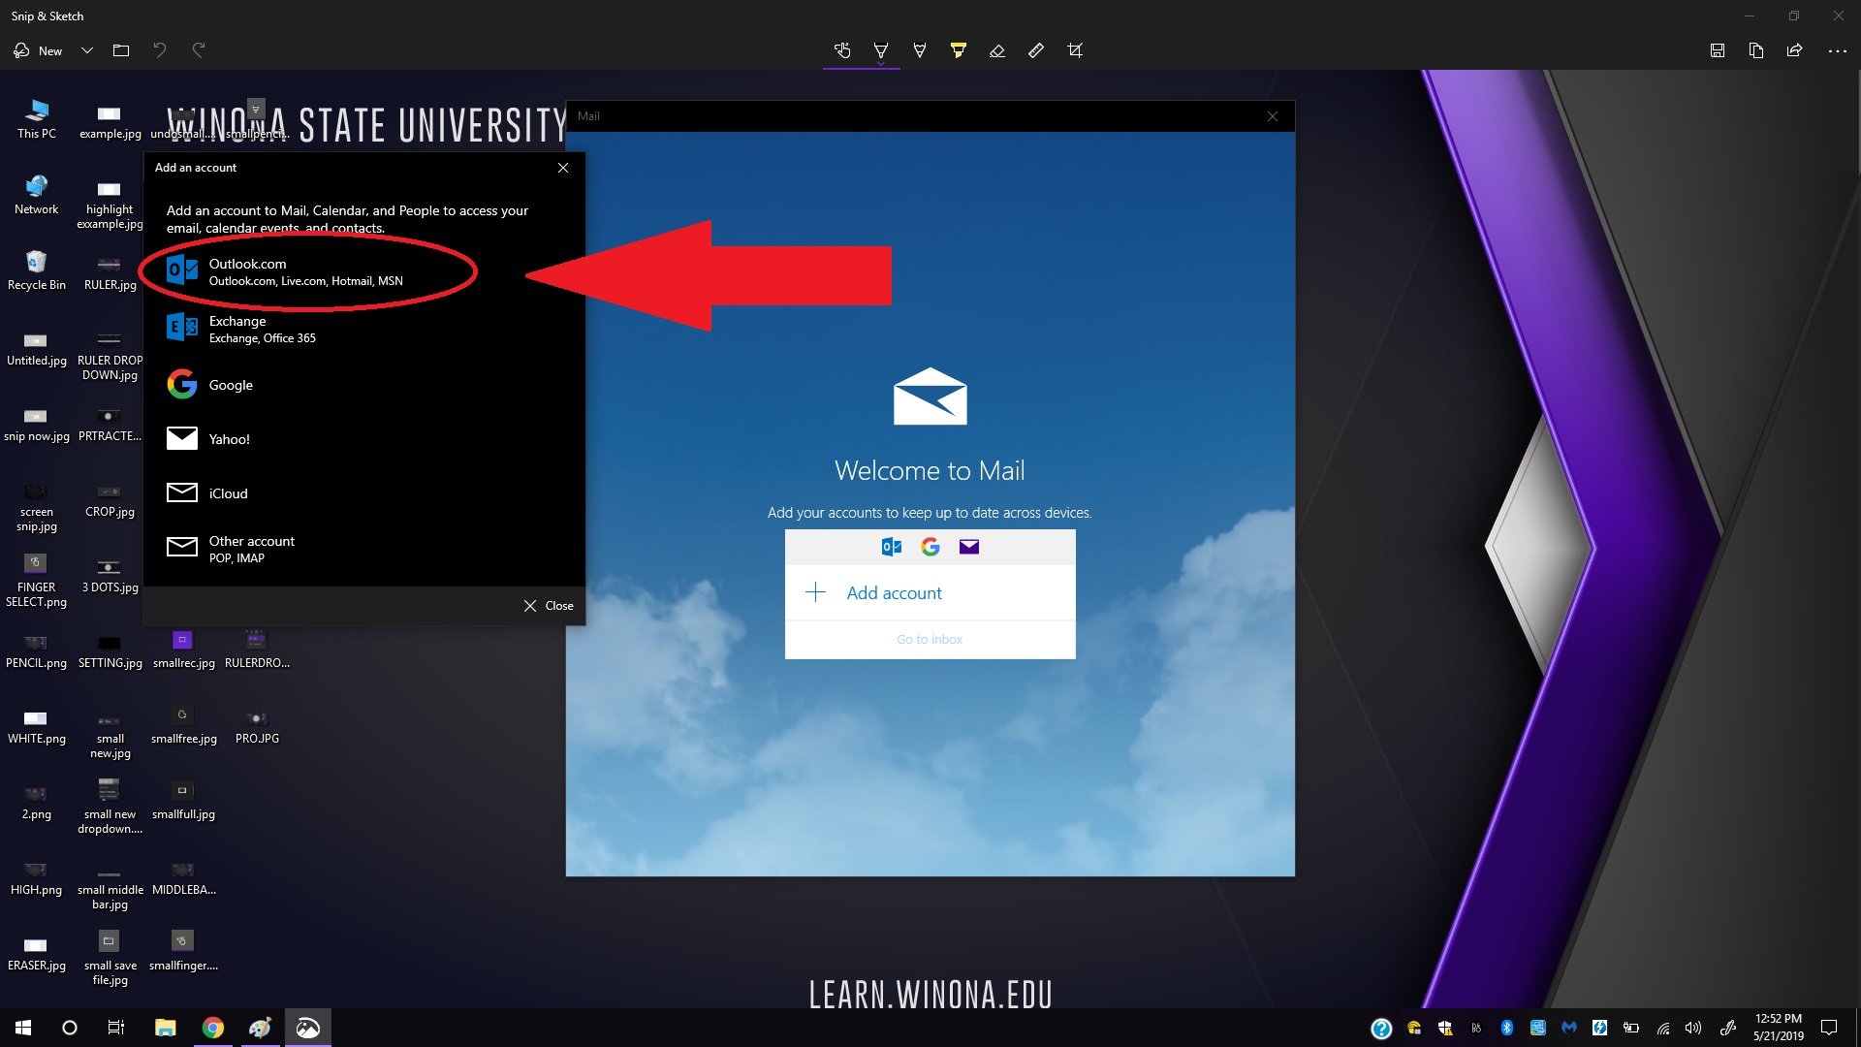Open Windows Action Center notification icon

point(1829,1028)
